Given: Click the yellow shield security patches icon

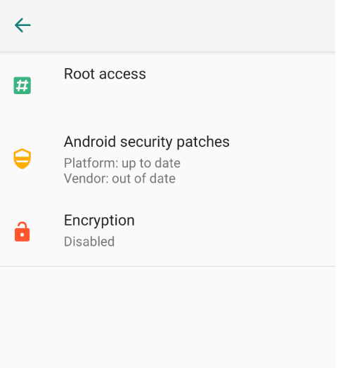Looking at the screenshot, I should coord(22,159).
